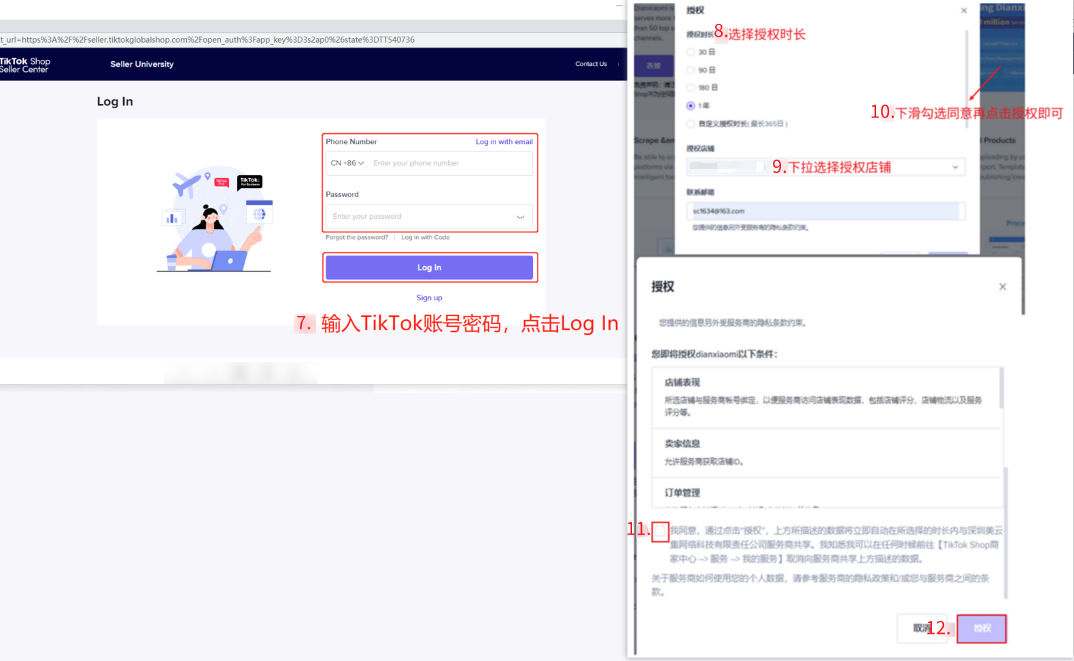This screenshot has width=1074, height=661.
Task: Click the 订单管理 permission heading
Action: pos(682,493)
